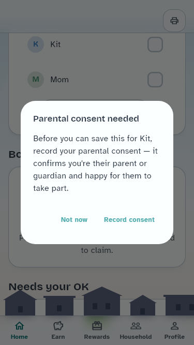Click Kit's K avatar circle
The height and width of the screenshot is (345, 194).
36,44
